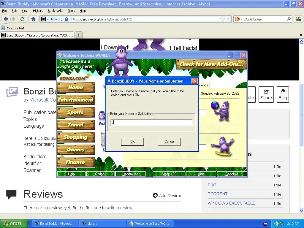Select the Bonzi Buddy browser tab
The height and width of the screenshot is (228, 304).
tap(37, 35)
